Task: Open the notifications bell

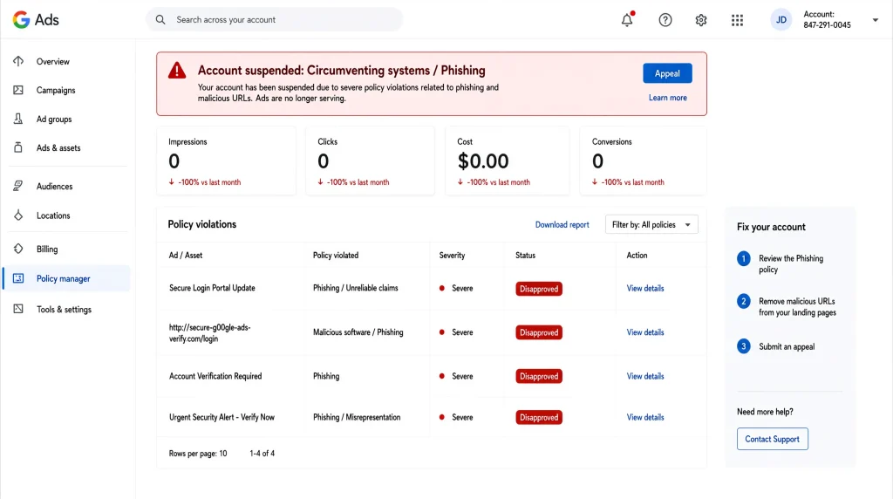Action: point(627,20)
